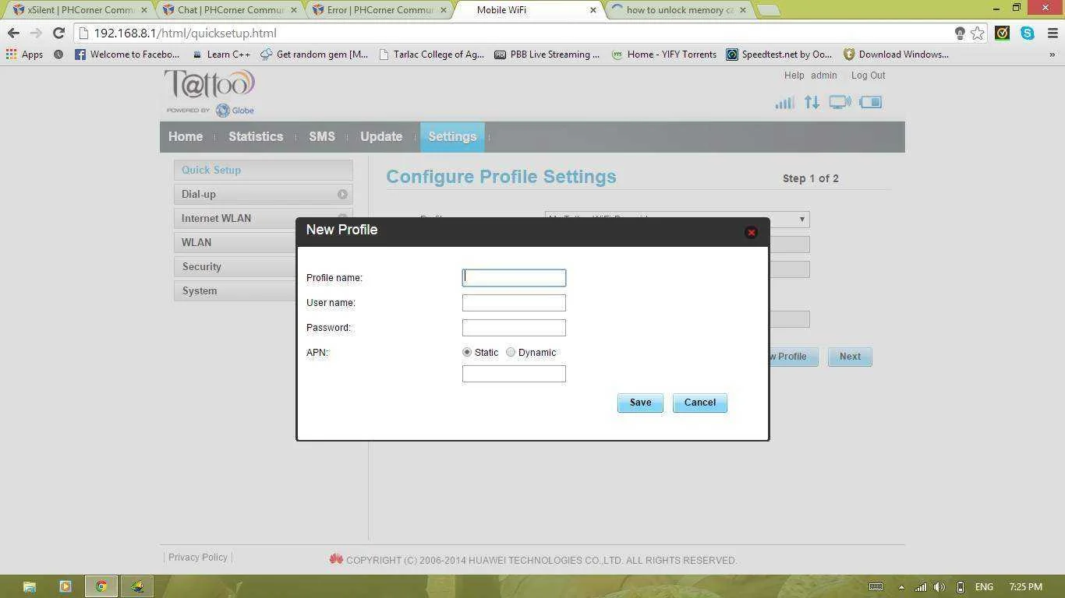Click the data transfer arrows icon
Viewport: 1065px width, 598px height.
[x=812, y=102]
